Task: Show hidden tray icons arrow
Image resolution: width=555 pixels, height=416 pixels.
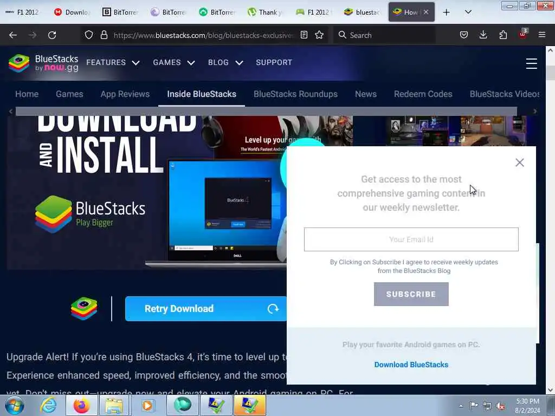Action: pos(461,406)
